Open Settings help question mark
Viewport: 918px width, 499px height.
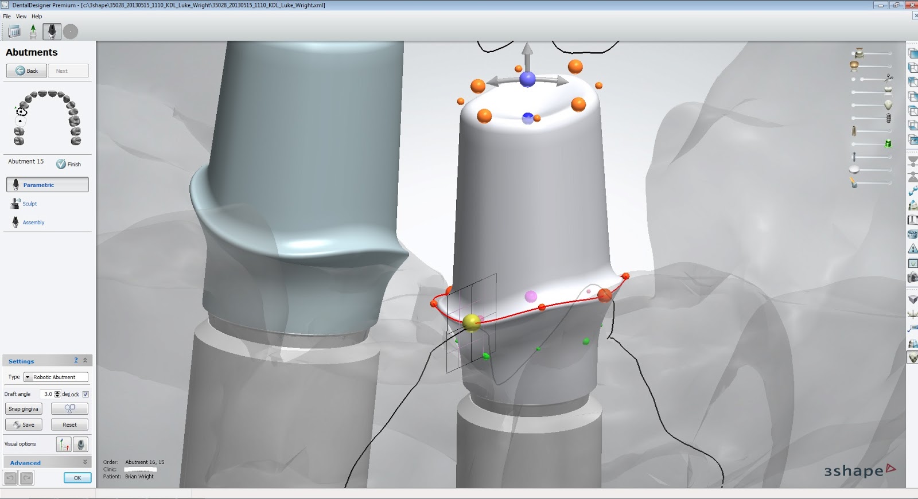[76, 360]
